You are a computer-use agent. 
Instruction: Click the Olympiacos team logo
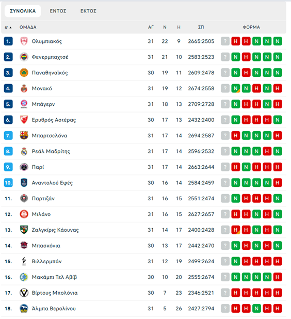click(24, 41)
